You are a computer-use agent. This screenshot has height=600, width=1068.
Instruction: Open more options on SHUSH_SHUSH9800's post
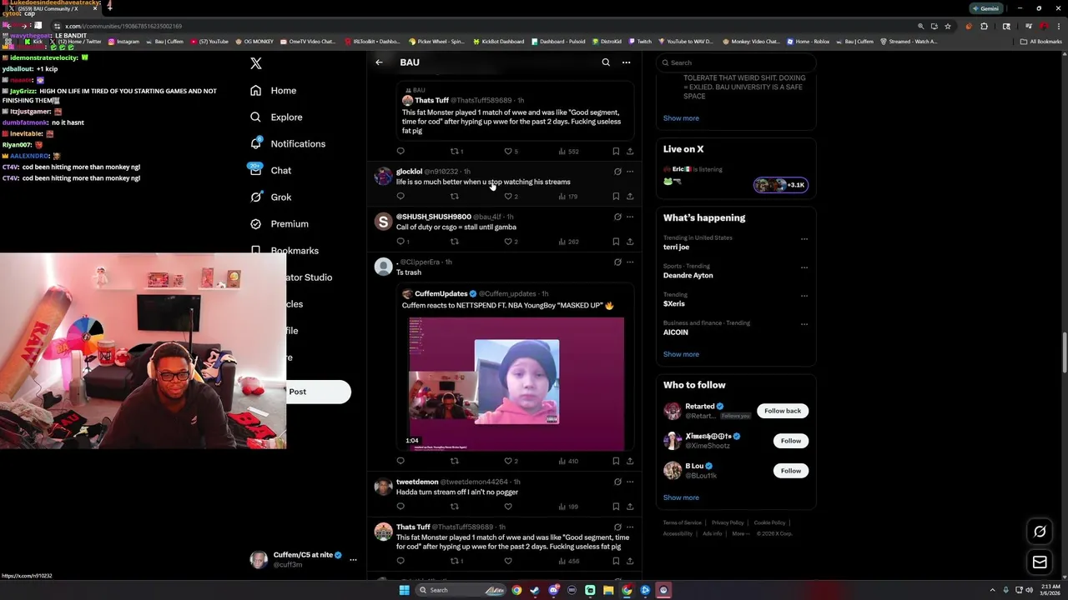pyautogui.click(x=630, y=217)
